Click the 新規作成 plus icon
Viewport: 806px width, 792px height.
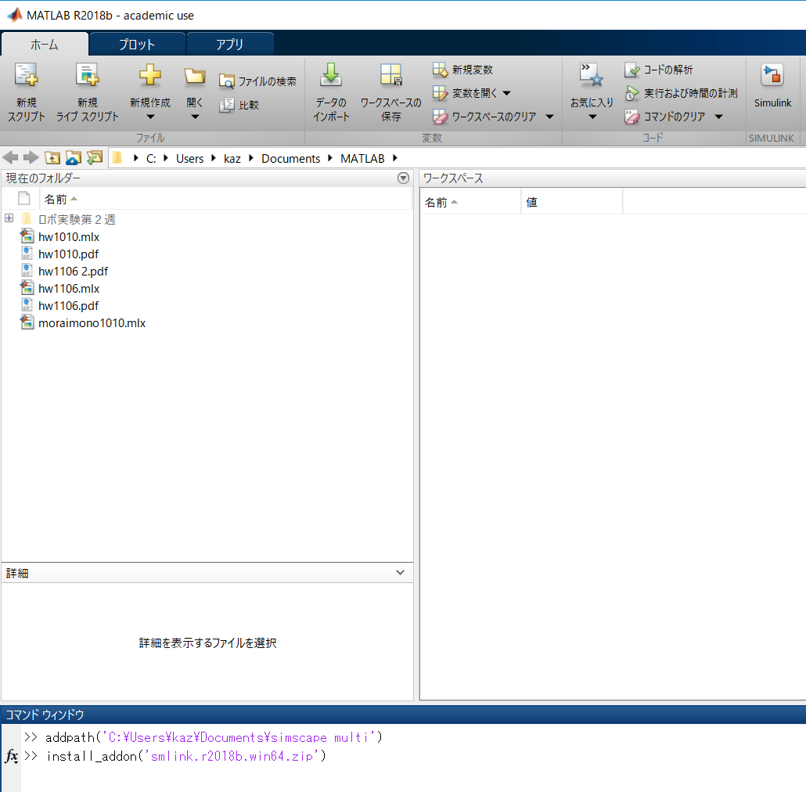pos(149,75)
